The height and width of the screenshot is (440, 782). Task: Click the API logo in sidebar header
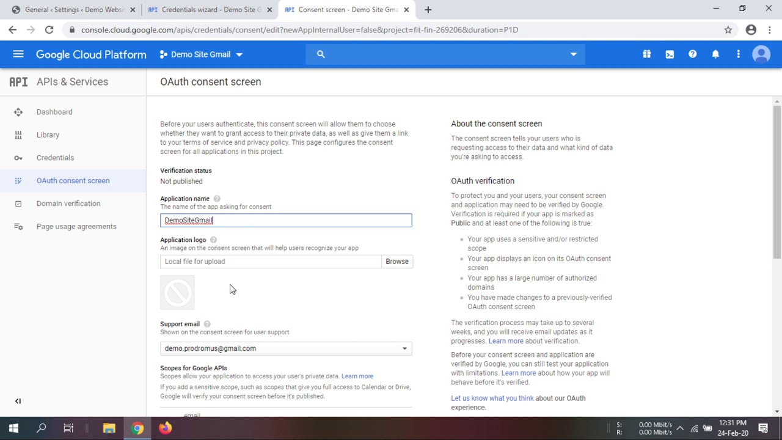pyautogui.click(x=18, y=82)
